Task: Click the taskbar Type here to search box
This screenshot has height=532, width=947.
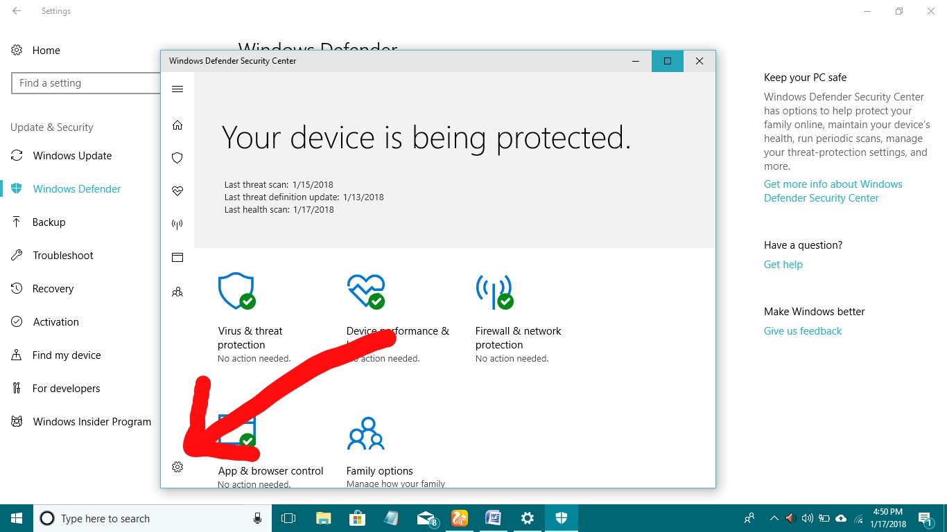Action: [153, 518]
